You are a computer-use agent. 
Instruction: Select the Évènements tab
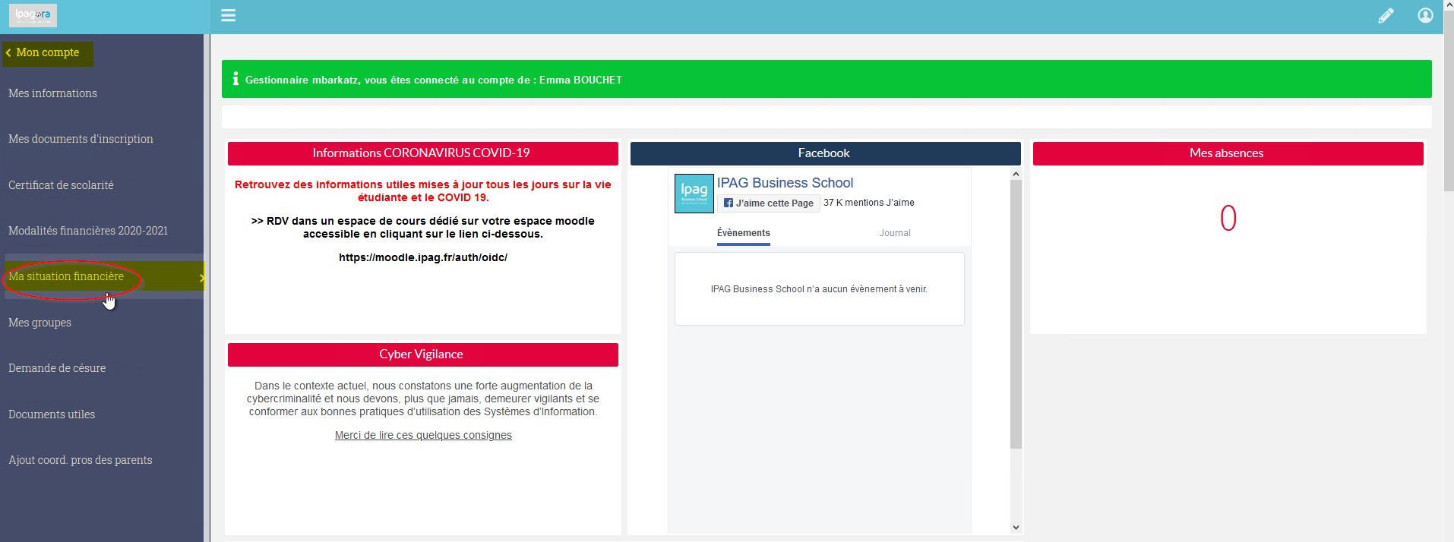tap(743, 233)
